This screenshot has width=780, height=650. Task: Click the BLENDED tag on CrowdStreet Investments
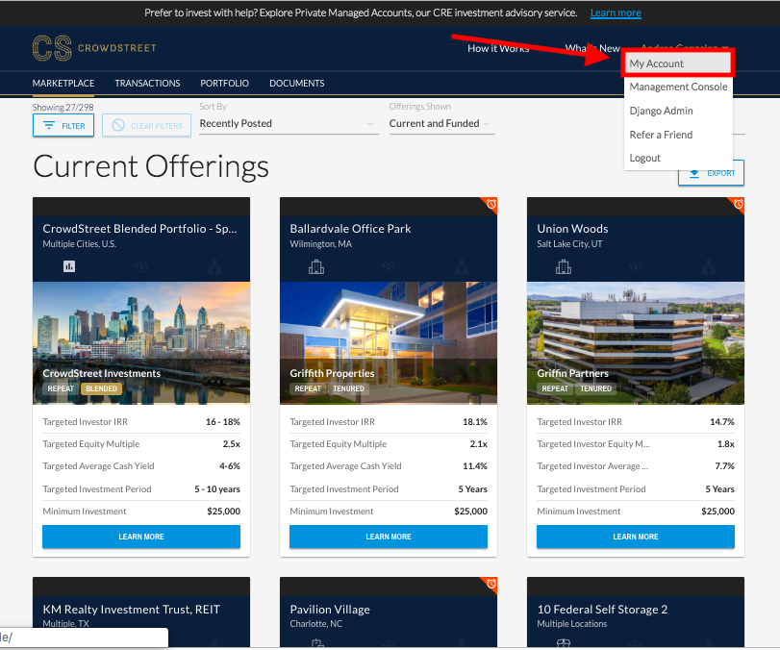point(102,388)
